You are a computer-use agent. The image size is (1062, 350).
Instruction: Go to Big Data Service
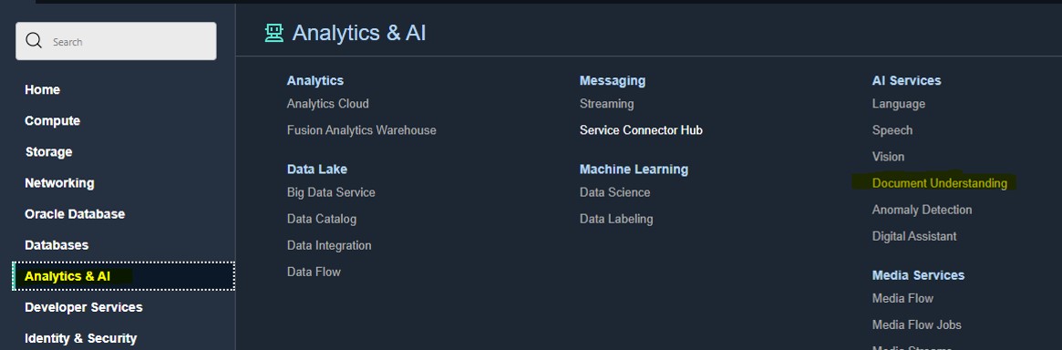coord(331,192)
